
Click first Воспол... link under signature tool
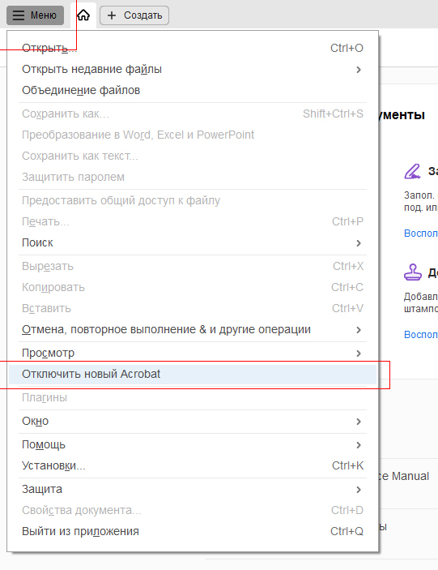coord(421,233)
